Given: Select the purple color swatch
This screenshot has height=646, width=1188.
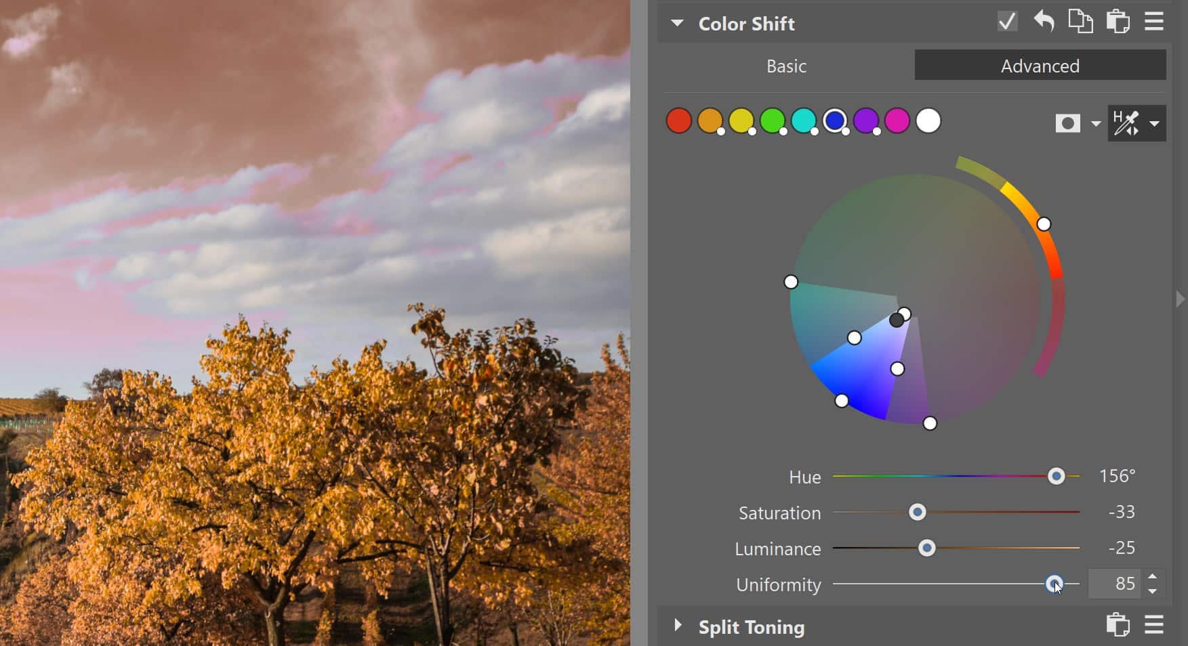Looking at the screenshot, I should tap(865, 121).
